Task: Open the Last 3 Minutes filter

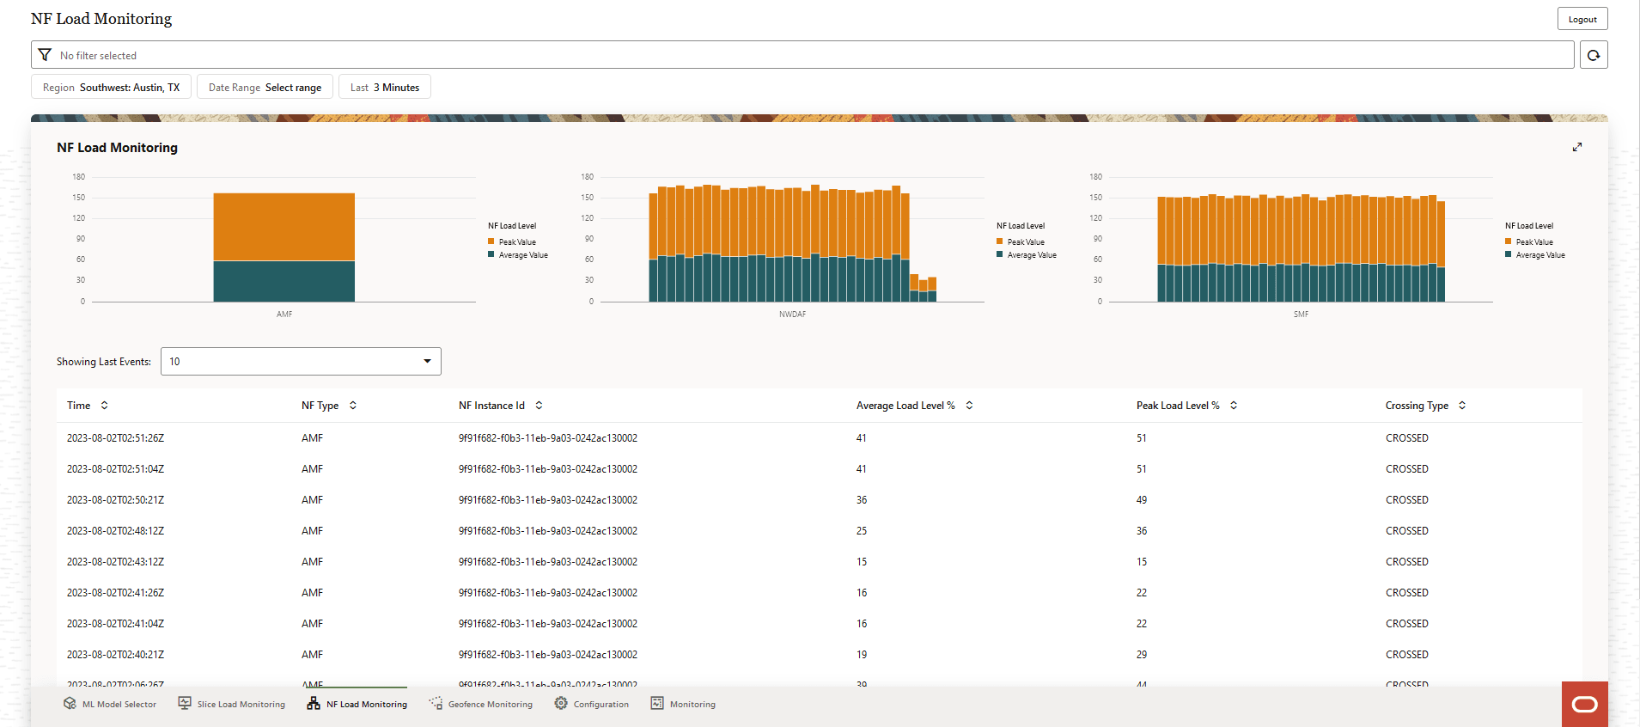Action: coord(385,87)
